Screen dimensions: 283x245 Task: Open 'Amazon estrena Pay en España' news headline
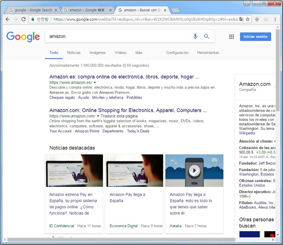pos(73,204)
